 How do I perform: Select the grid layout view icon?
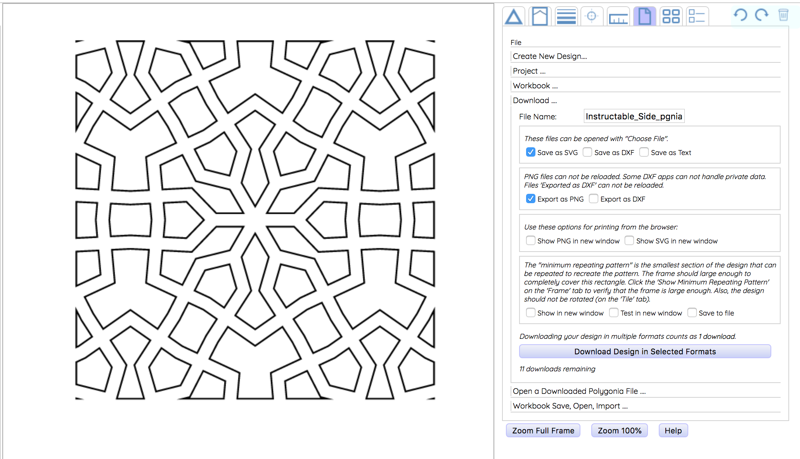[x=670, y=15]
